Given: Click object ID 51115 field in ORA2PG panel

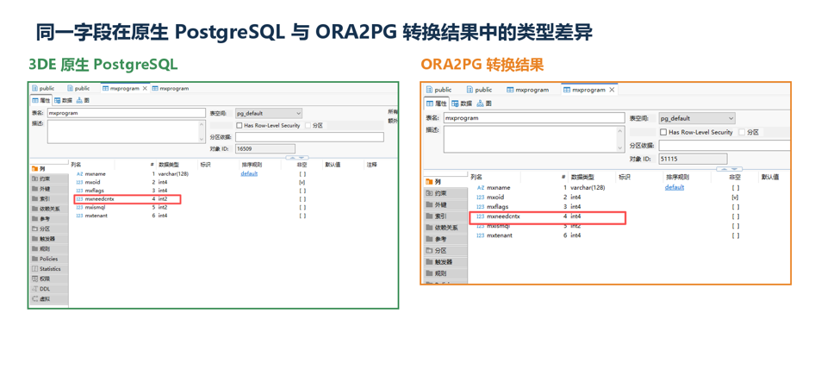Looking at the screenshot, I should tap(693, 159).
